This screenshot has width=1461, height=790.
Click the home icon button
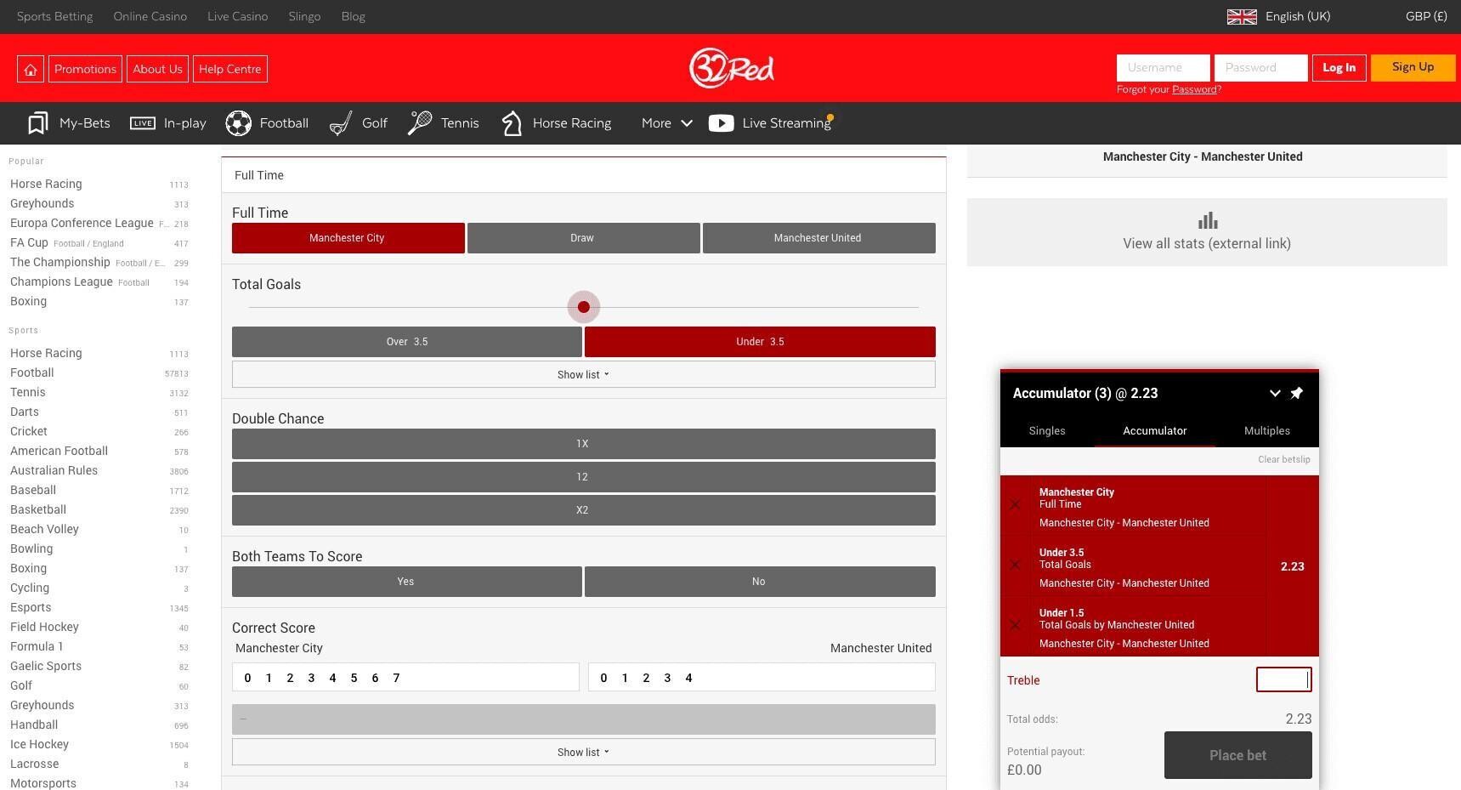pyautogui.click(x=31, y=69)
